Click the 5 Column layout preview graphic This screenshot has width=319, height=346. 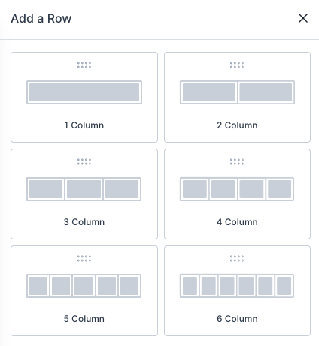pos(84,286)
